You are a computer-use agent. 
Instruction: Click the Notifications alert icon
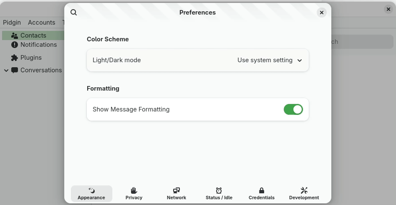(x=15, y=45)
